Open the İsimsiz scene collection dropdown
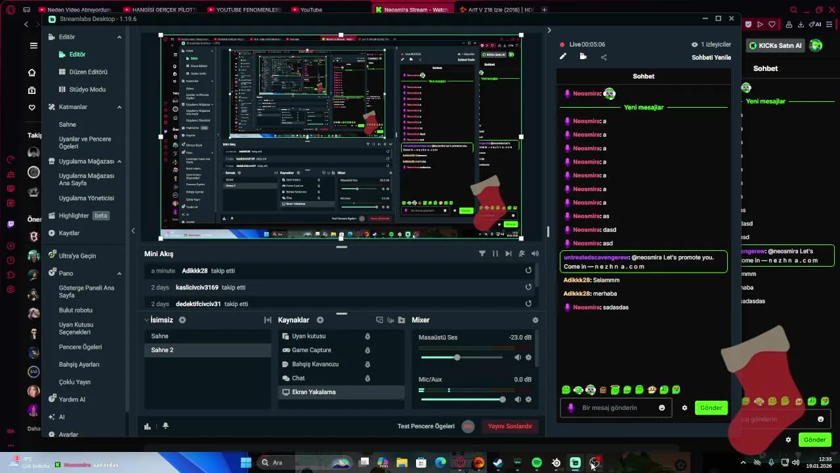The width and height of the screenshot is (840, 473). [x=158, y=320]
